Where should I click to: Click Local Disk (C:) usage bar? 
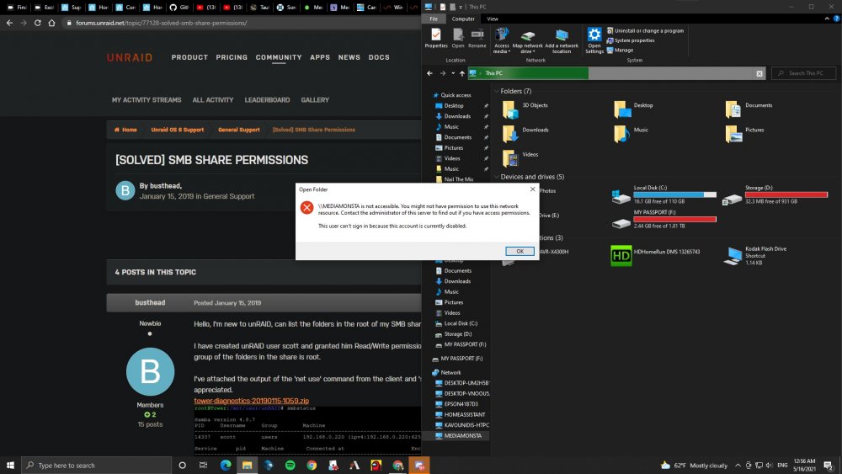pyautogui.click(x=674, y=194)
